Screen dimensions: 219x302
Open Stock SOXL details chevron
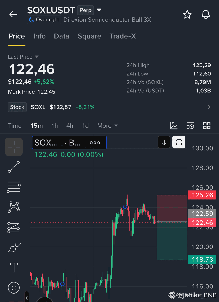(x=209, y=107)
